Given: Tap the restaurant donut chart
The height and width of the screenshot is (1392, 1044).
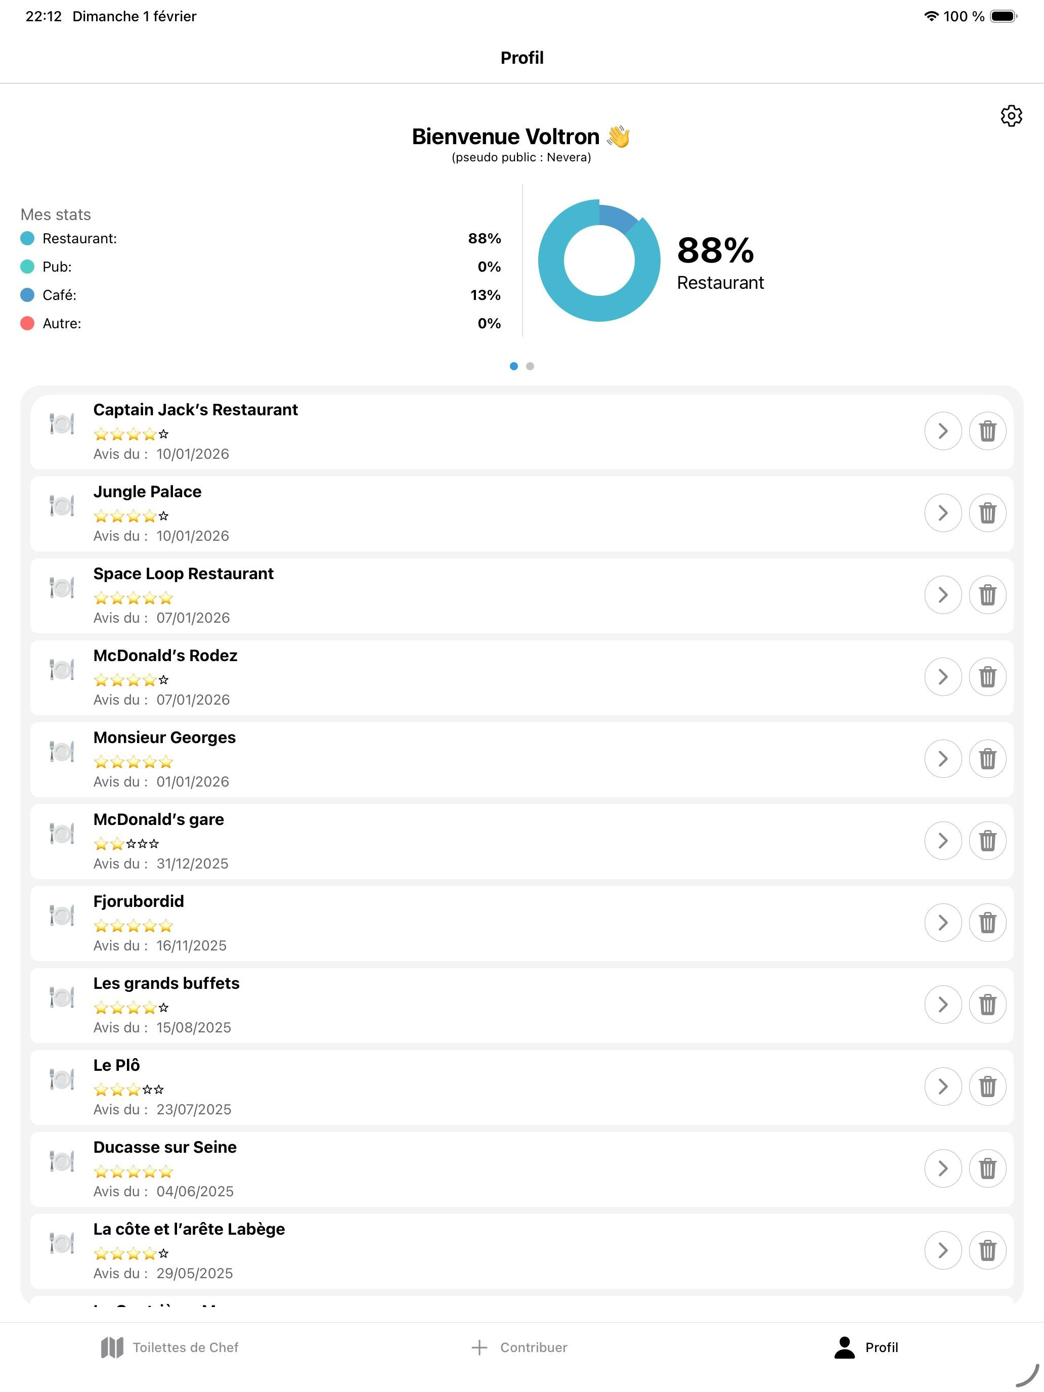Looking at the screenshot, I should (x=599, y=260).
